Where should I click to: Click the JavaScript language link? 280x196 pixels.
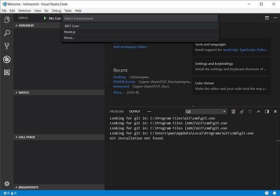coord(230,50)
